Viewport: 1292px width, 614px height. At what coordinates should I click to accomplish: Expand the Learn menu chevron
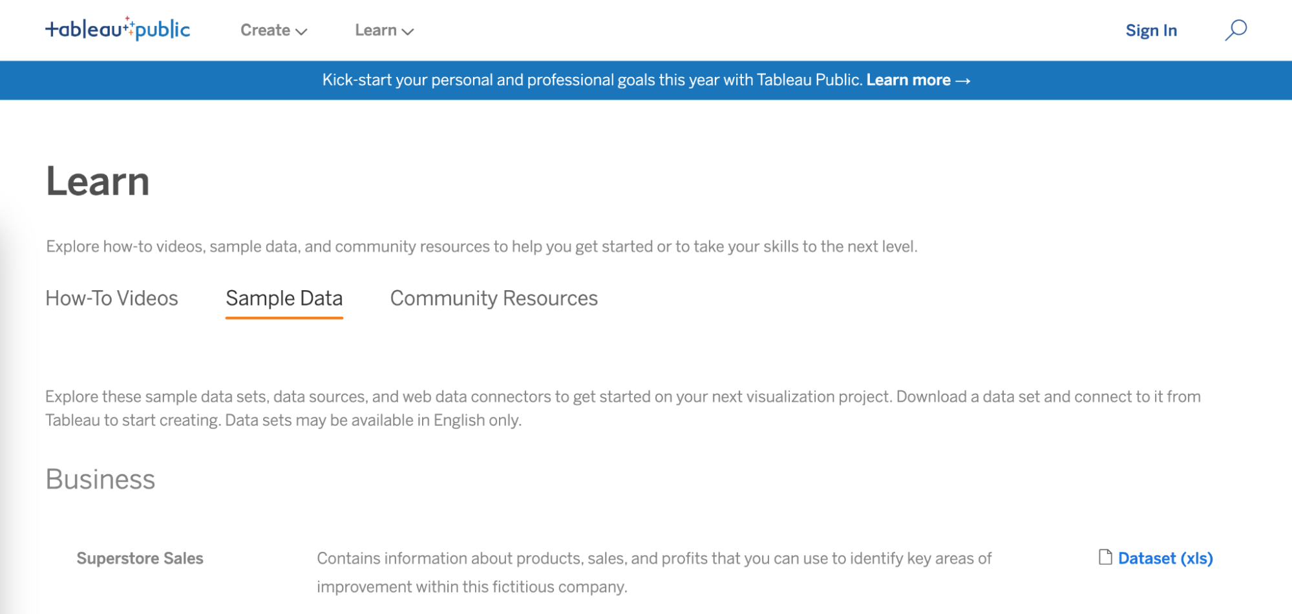(408, 31)
